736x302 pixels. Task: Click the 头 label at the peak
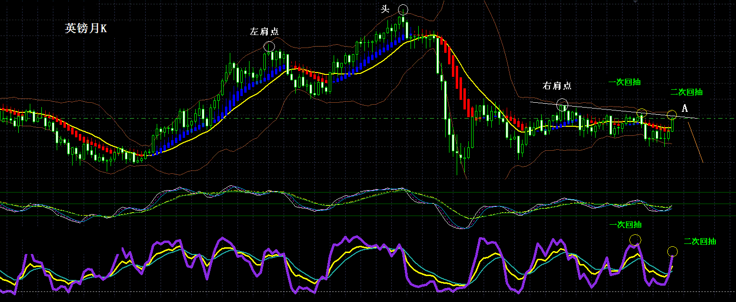point(386,10)
